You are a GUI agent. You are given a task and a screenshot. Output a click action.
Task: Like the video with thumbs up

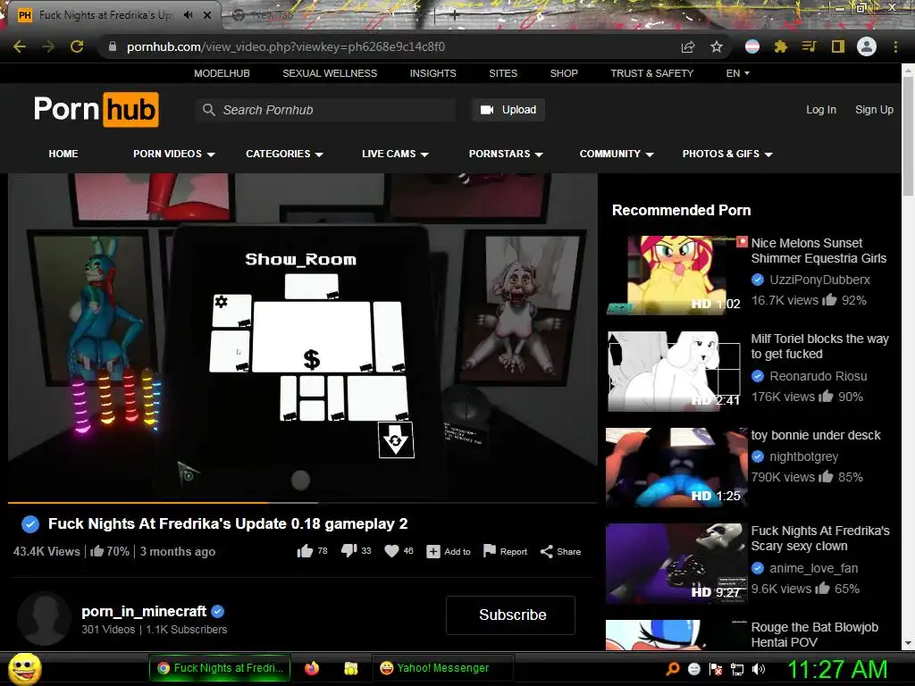pyautogui.click(x=305, y=551)
